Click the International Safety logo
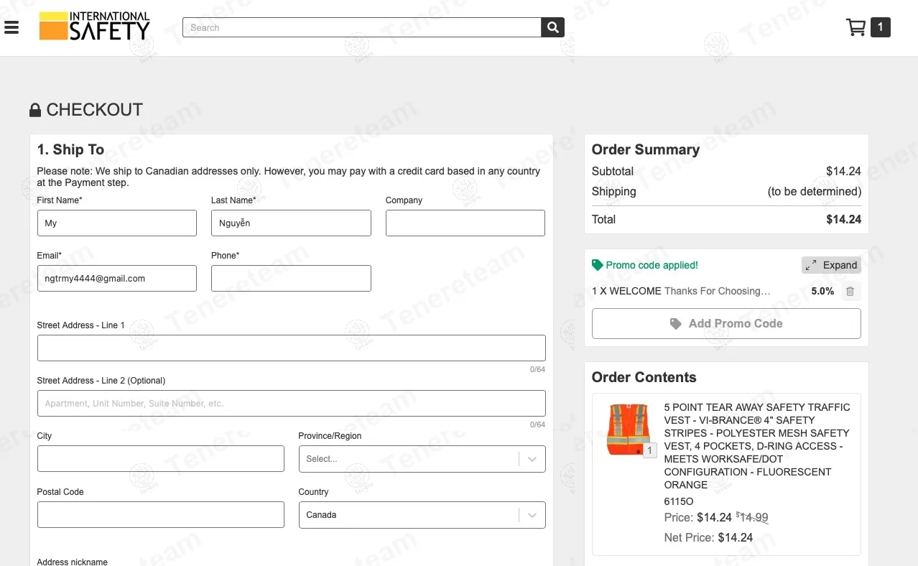918x566 pixels. coord(94,27)
